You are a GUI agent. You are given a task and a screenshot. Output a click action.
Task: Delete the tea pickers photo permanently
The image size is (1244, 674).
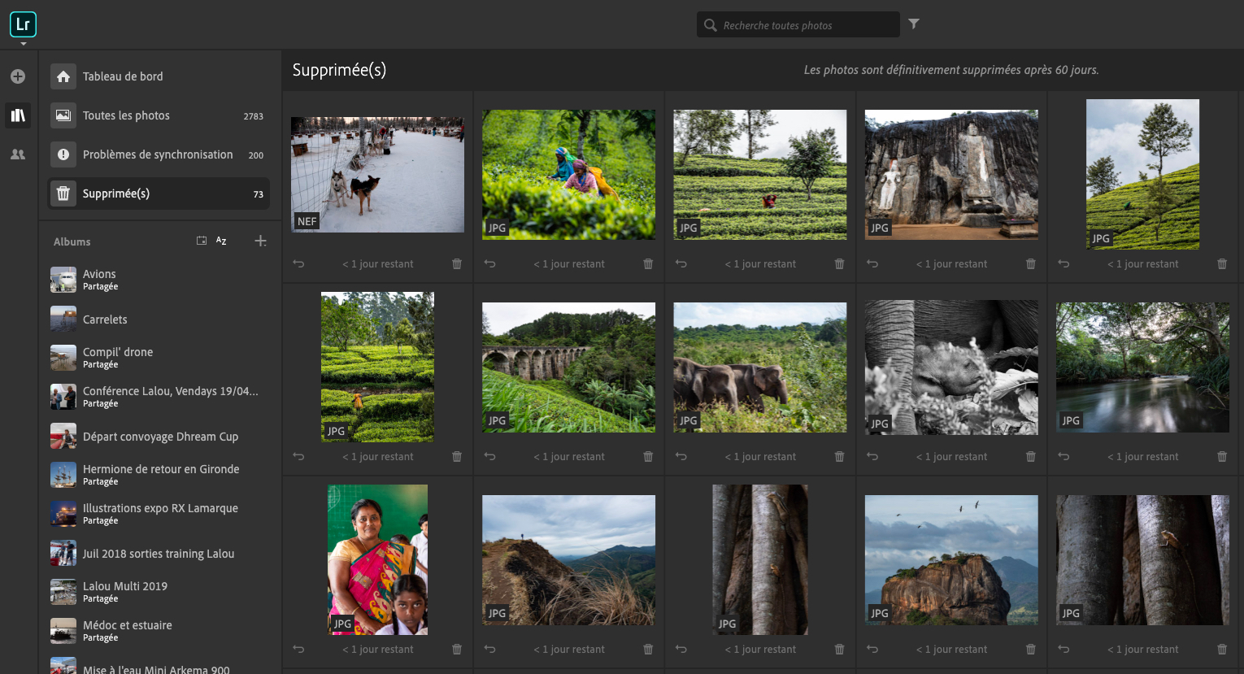pos(648,263)
